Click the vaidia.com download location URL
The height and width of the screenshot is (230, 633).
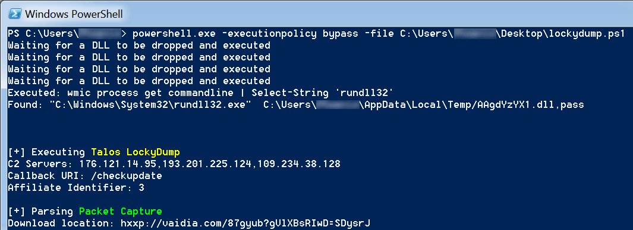[245, 223]
